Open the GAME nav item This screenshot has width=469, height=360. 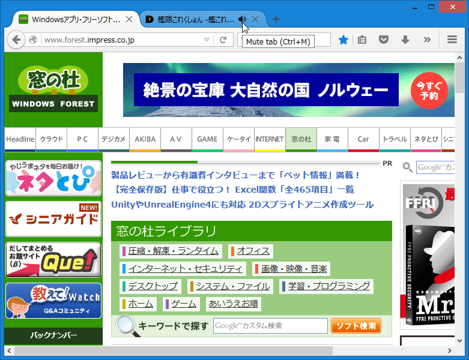207,140
